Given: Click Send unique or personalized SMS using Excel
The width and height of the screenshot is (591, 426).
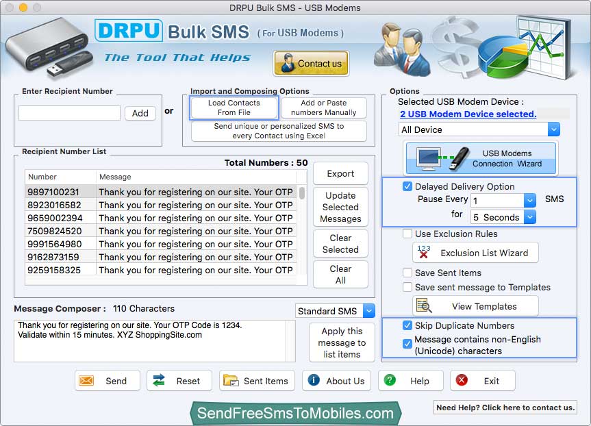Looking at the screenshot, I should point(279,131).
